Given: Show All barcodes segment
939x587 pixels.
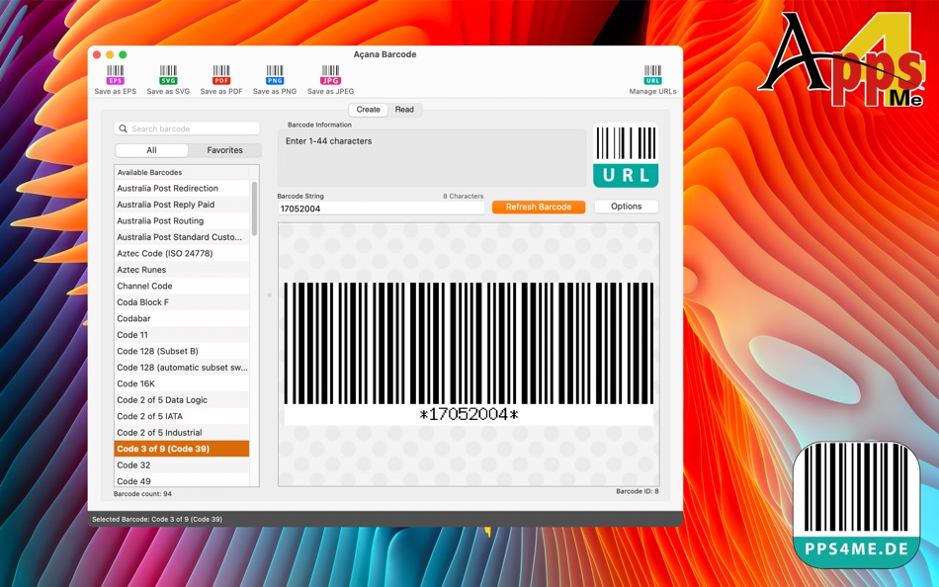Looking at the screenshot, I should pyautogui.click(x=151, y=150).
